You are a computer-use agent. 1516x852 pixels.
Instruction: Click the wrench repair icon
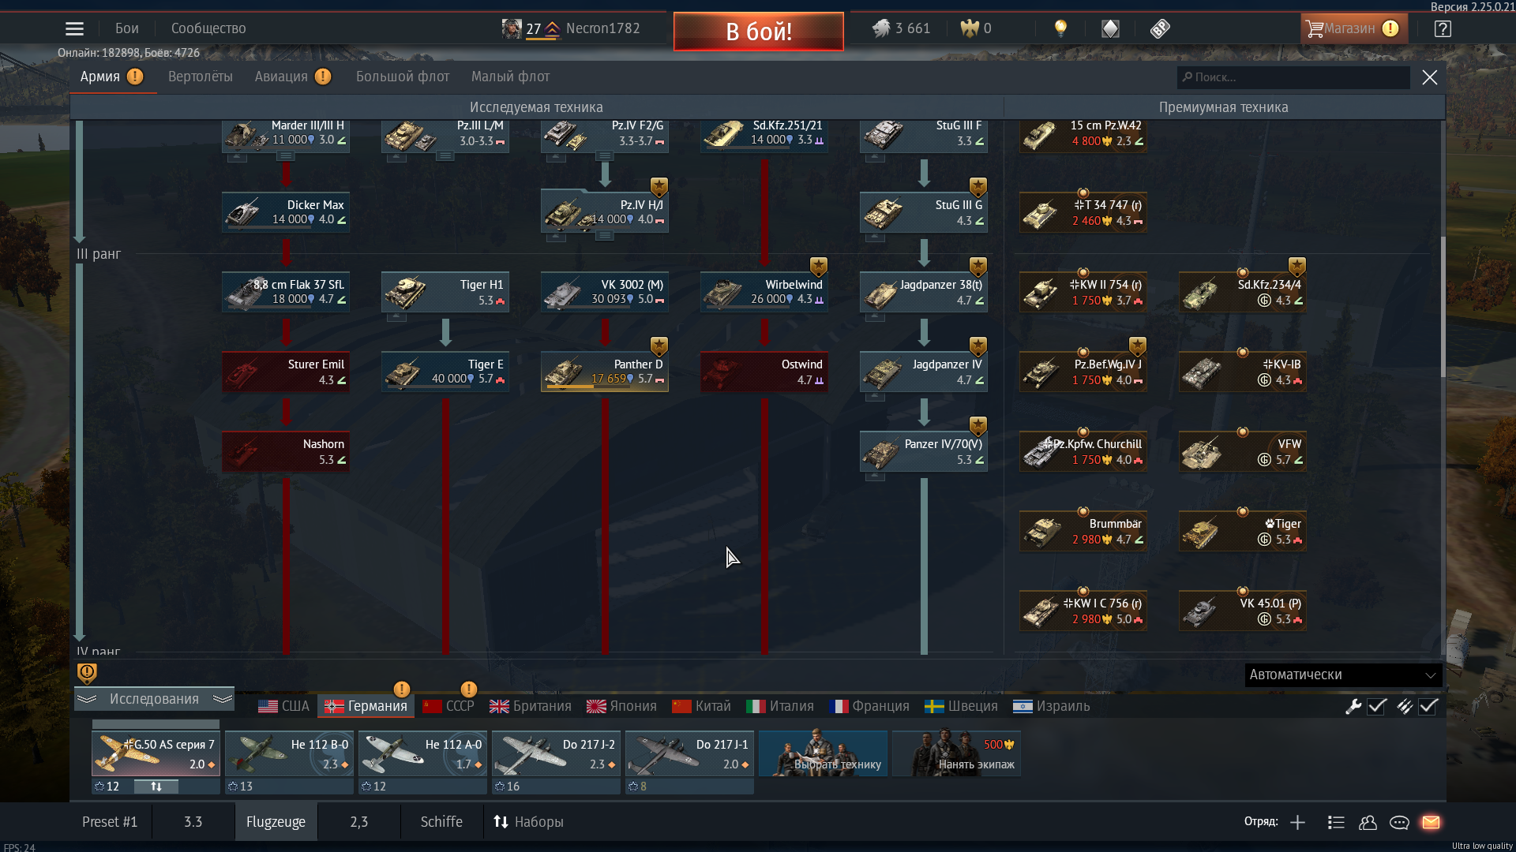1353,706
